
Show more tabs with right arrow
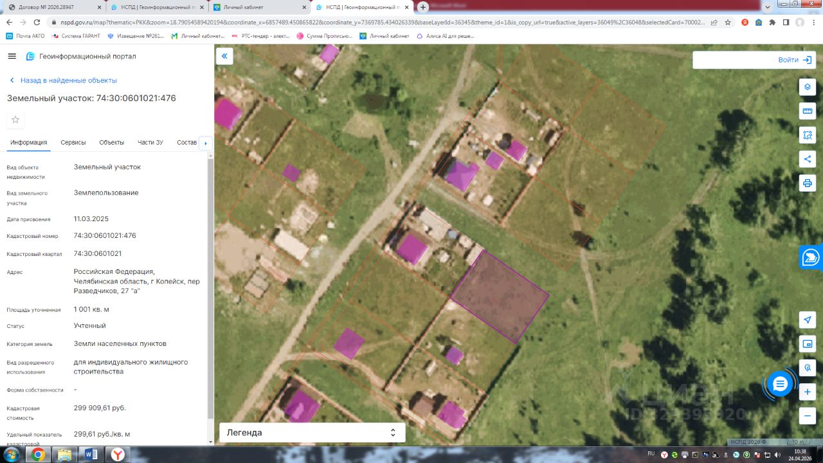click(206, 143)
